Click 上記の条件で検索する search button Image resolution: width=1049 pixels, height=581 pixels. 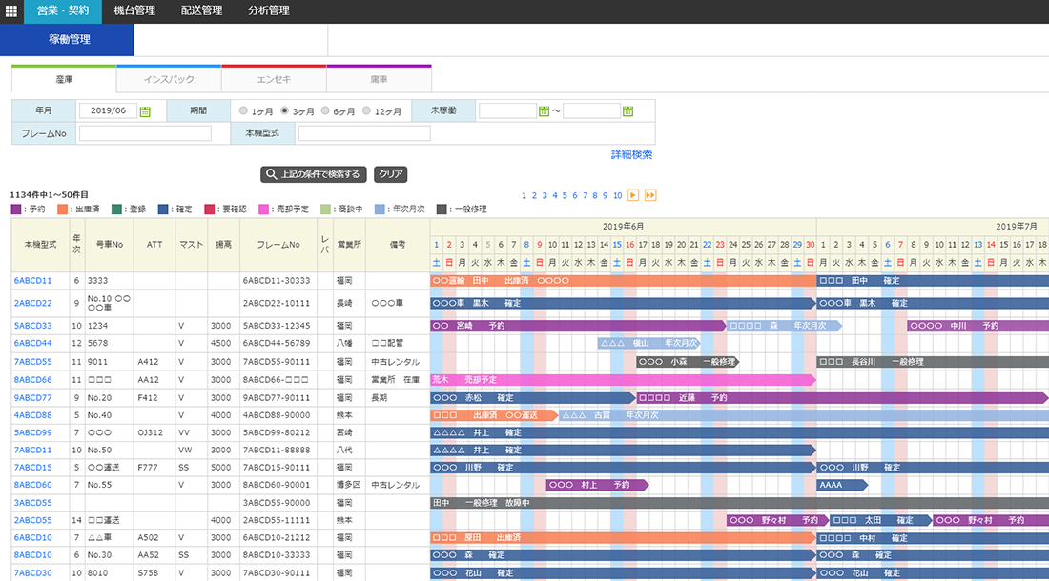point(313,174)
